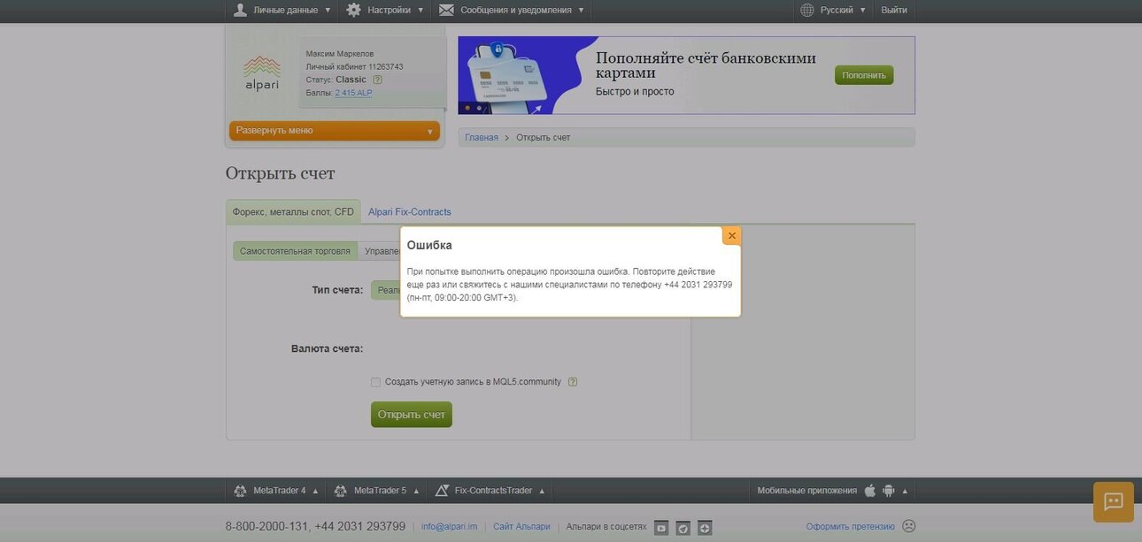
Task: Click the gear icon for Настройки
Action: coord(353,10)
